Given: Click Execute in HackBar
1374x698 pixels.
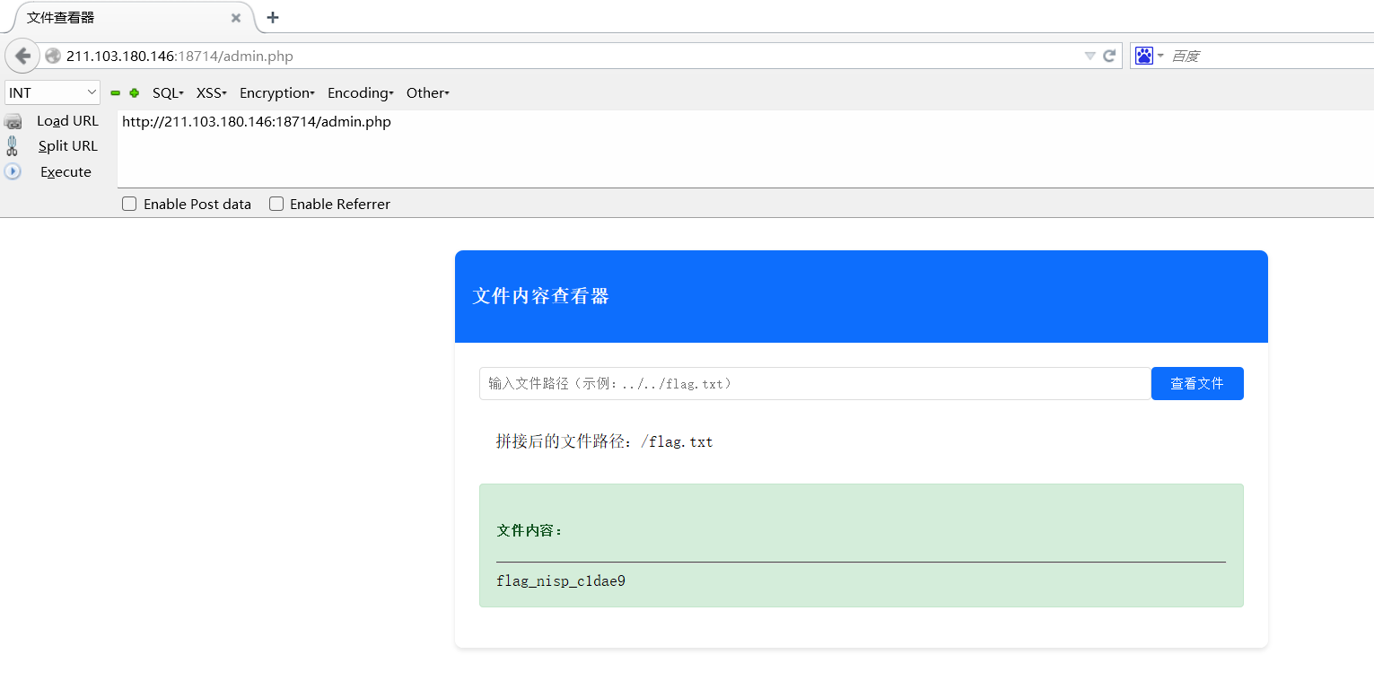Looking at the screenshot, I should (66, 172).
